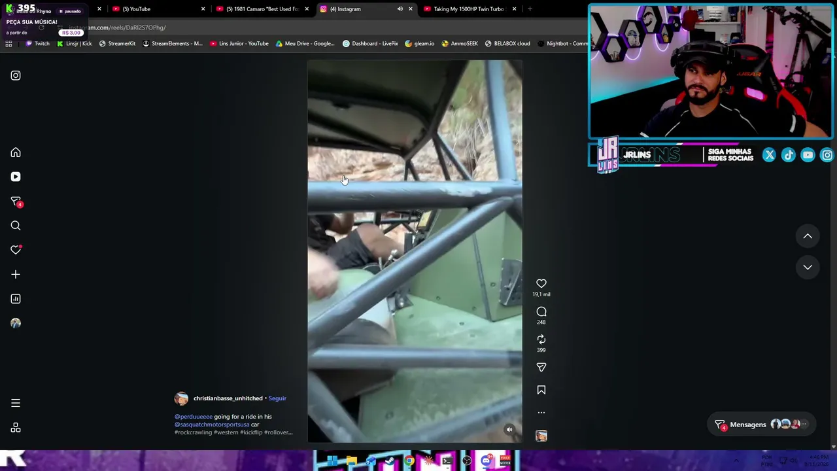Toggle the reel's sound with speaker button
837x471 pixels.
509,430
